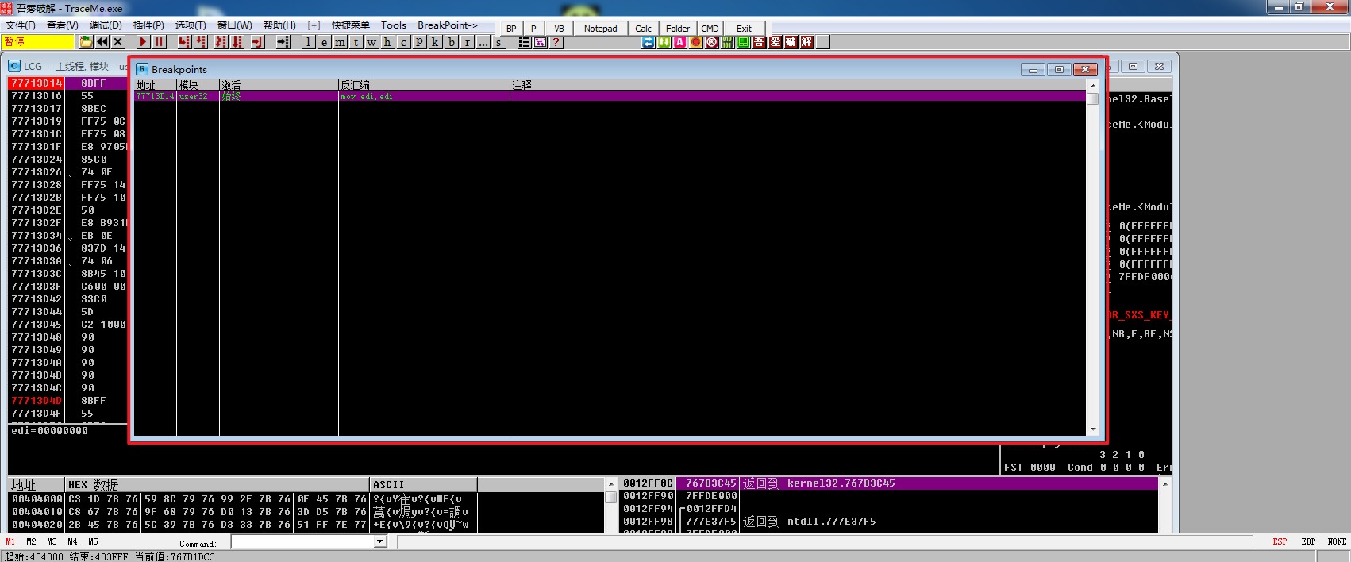The height and width of the screenshot is (562, 1351).
Task: Show Memory map with 'm' button
Action: [340, 42]
